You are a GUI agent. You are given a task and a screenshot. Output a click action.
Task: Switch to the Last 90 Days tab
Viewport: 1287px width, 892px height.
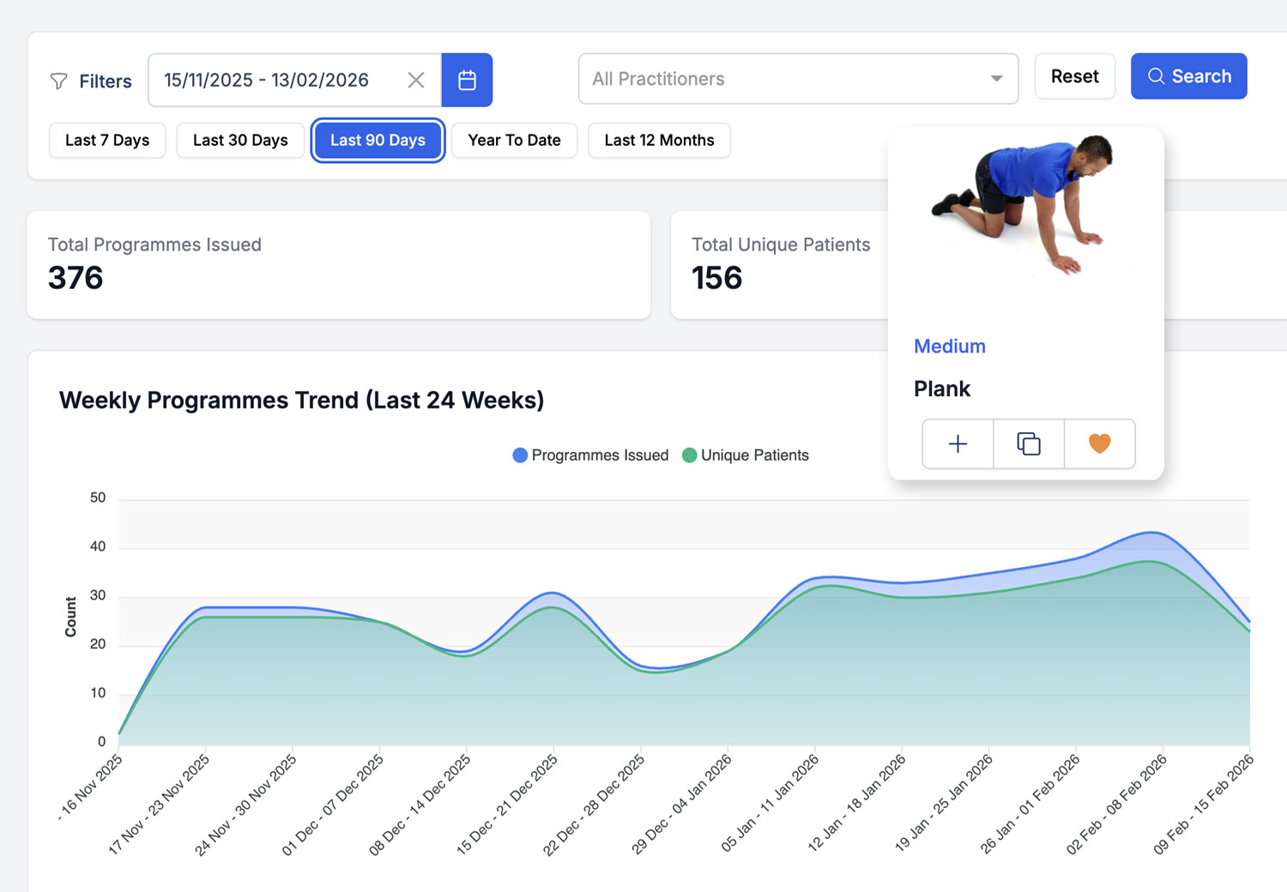tap(378, 140)
